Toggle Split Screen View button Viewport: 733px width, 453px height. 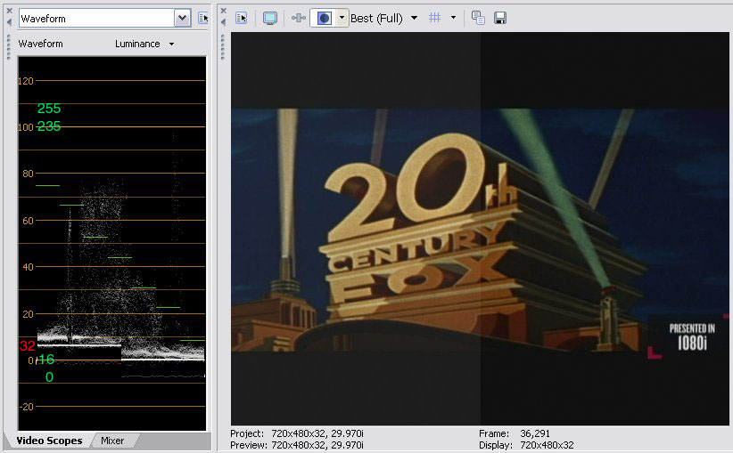pos(324,18)
